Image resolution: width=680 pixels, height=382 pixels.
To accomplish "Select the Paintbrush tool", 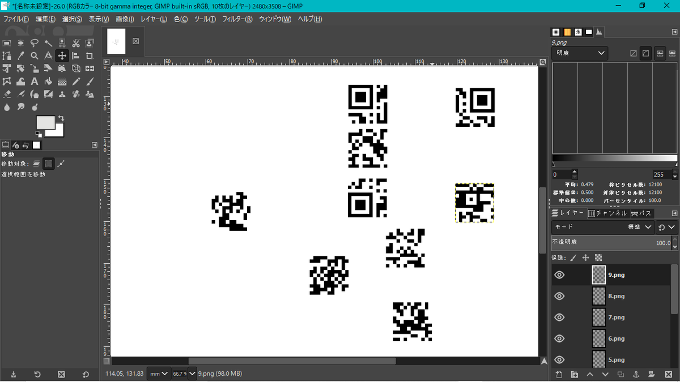I will coord(90,81).
